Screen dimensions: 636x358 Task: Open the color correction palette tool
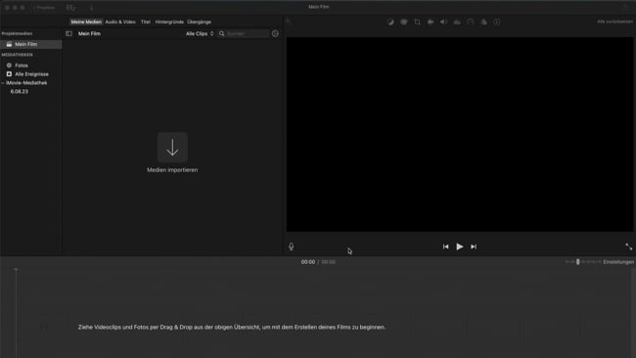(403, 22)
